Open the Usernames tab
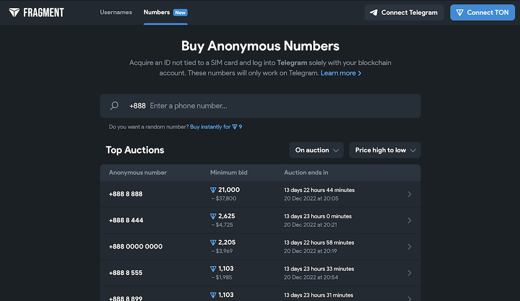 (116, 12)
